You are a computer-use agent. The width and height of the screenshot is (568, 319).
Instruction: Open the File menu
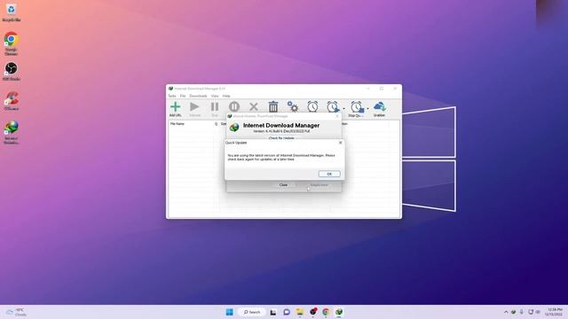pyautogui.click(x=183, y=96)
